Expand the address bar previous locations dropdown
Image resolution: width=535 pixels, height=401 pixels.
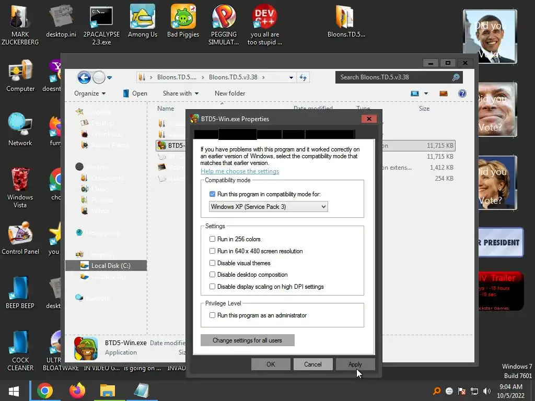click(x=291, y=77)
